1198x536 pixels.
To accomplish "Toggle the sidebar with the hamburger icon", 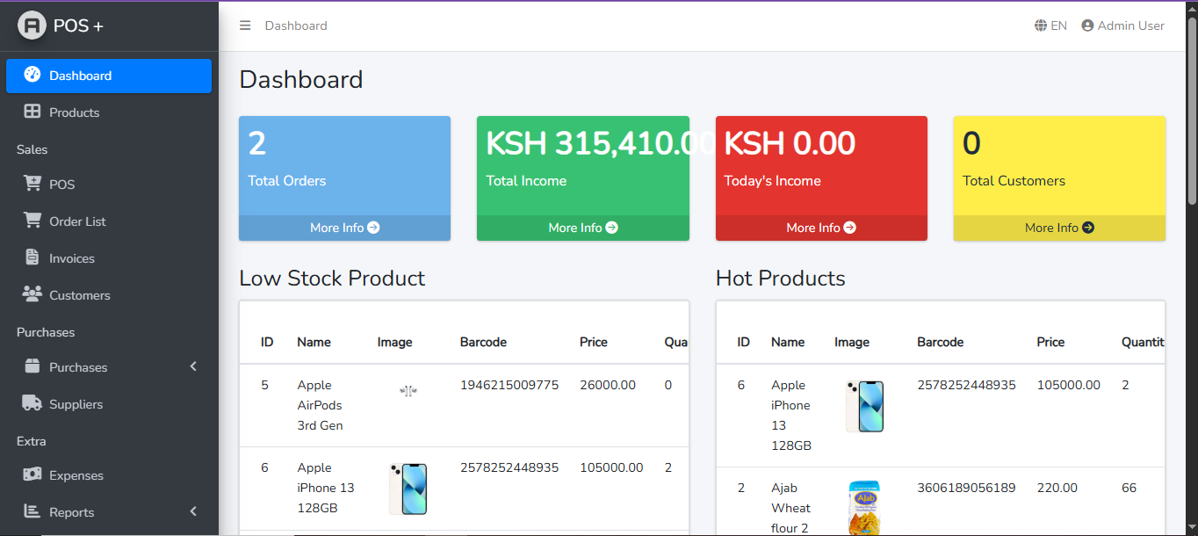I will [245, 25].
